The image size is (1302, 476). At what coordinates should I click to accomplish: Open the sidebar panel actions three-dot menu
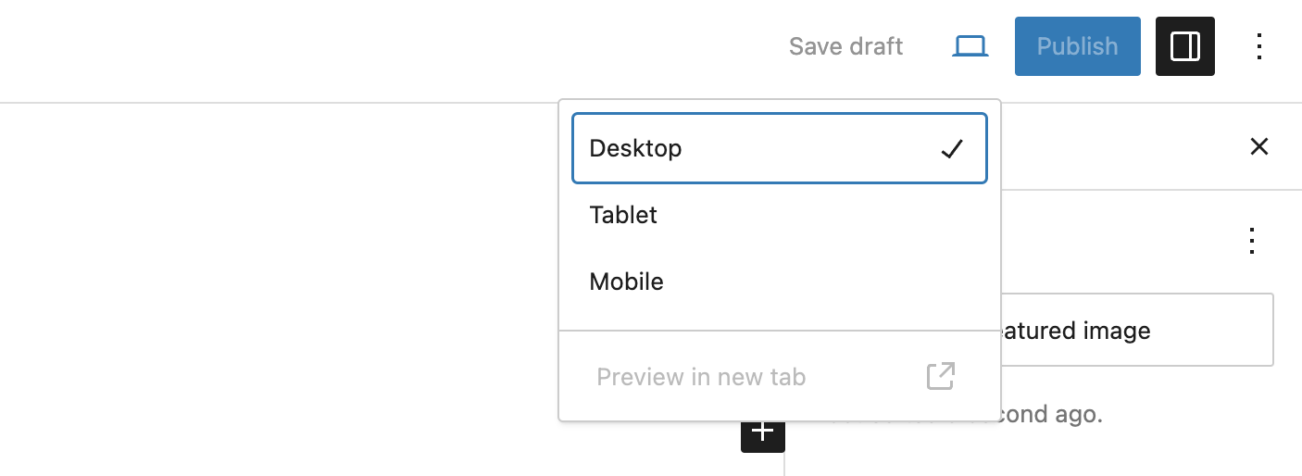(x=1251, y=241)
